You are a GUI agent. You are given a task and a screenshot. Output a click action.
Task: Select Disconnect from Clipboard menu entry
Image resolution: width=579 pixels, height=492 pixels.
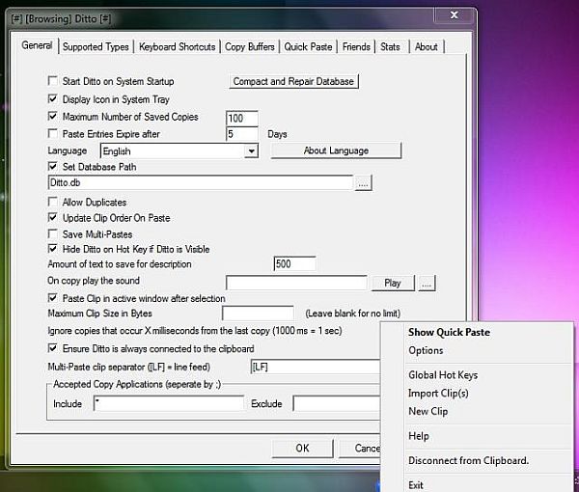pos(468,461)
